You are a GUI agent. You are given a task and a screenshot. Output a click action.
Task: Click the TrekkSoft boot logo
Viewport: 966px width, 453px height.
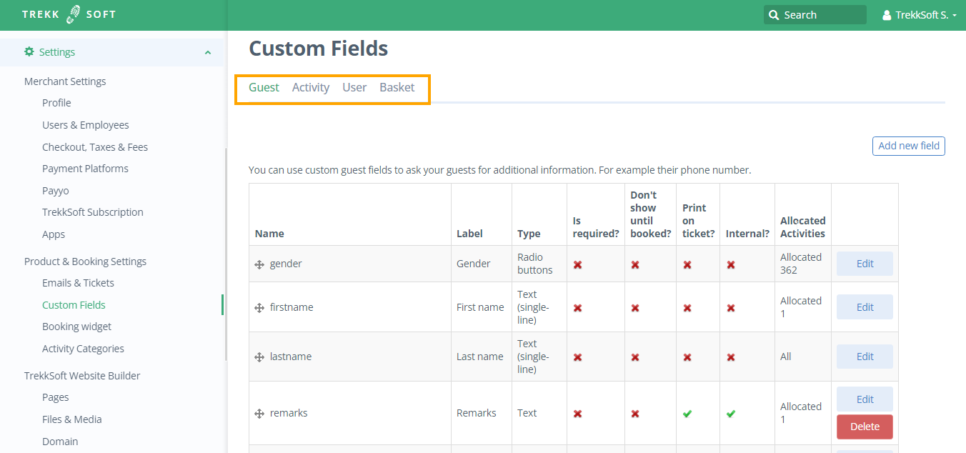(73, 14)
